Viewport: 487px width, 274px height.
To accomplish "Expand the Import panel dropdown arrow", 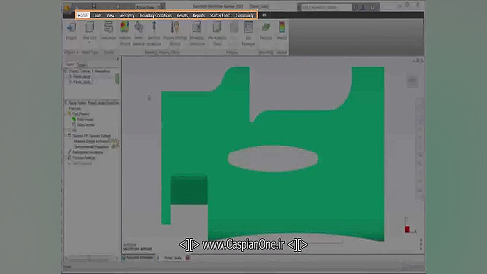I will point(77,52).
